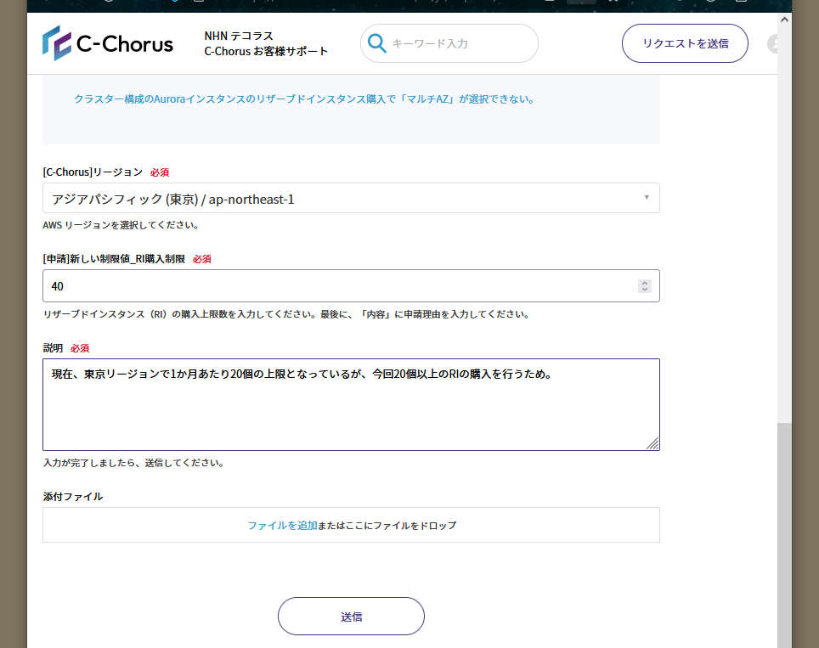
Task: Click the 添付ファイル attachment label
Action: coord(73,497)
